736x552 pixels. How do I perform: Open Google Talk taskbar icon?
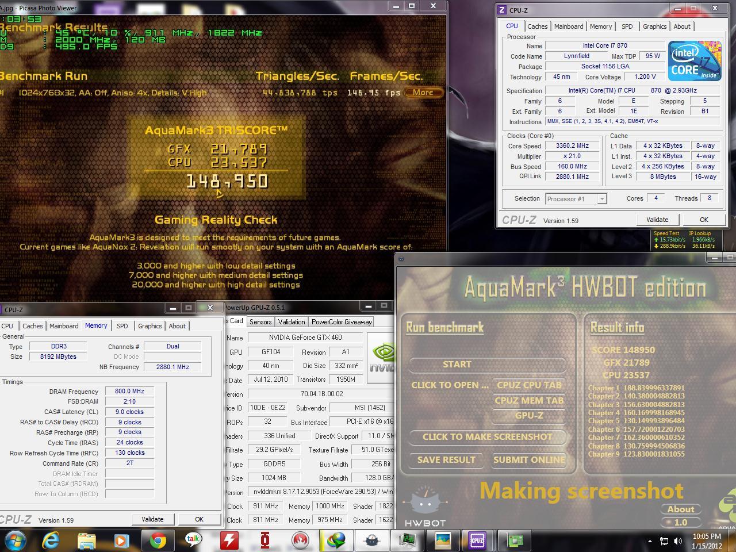click(x=193, y=540)
